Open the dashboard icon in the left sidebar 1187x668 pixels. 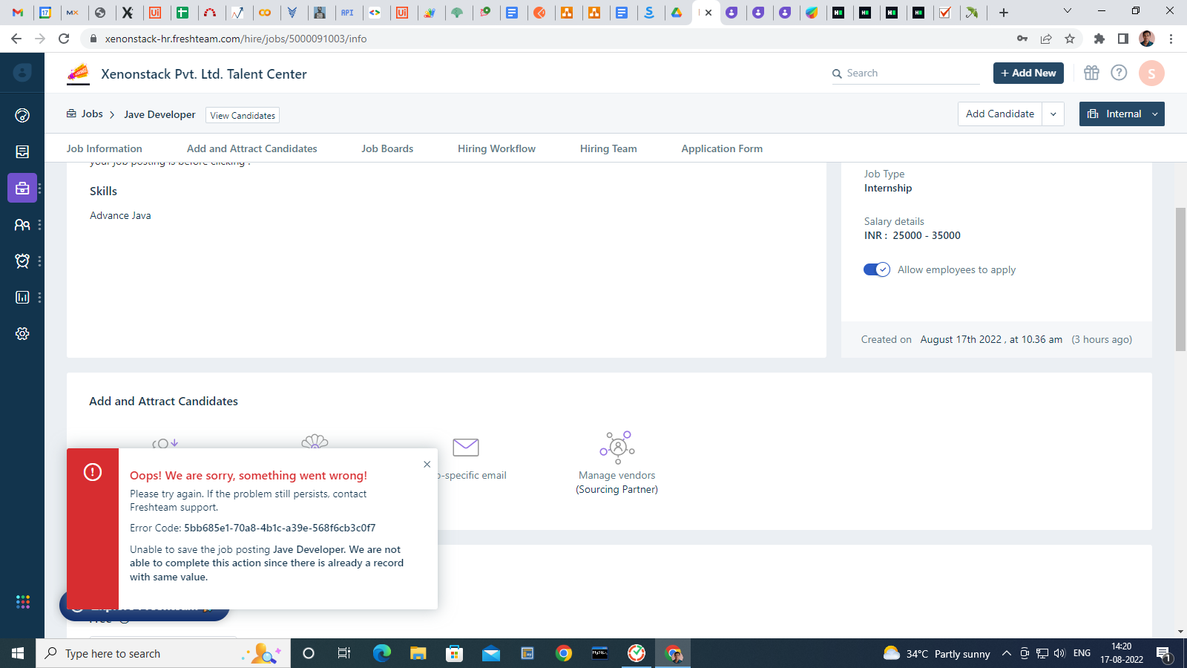point(22,115)
